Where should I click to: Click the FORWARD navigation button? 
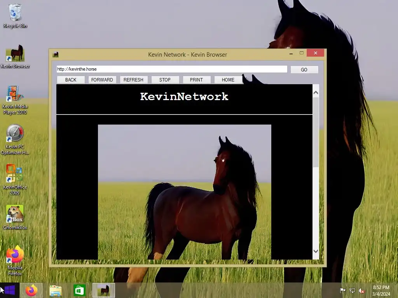click(x=102, y=80)
